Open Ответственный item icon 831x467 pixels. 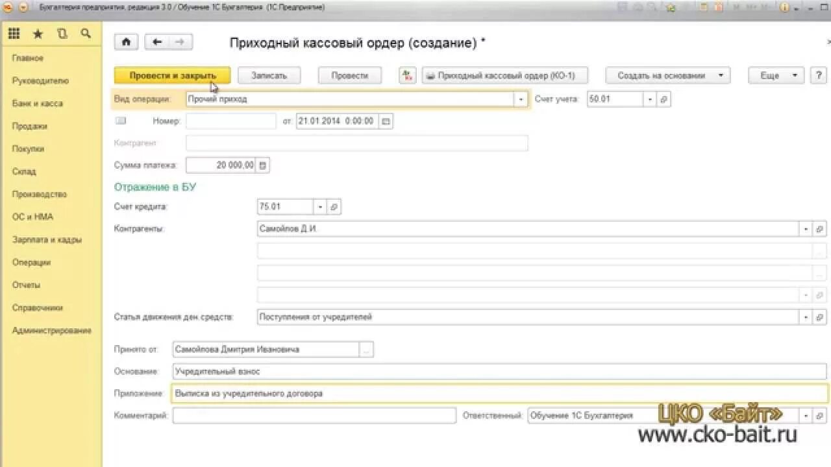pos(820,416)
